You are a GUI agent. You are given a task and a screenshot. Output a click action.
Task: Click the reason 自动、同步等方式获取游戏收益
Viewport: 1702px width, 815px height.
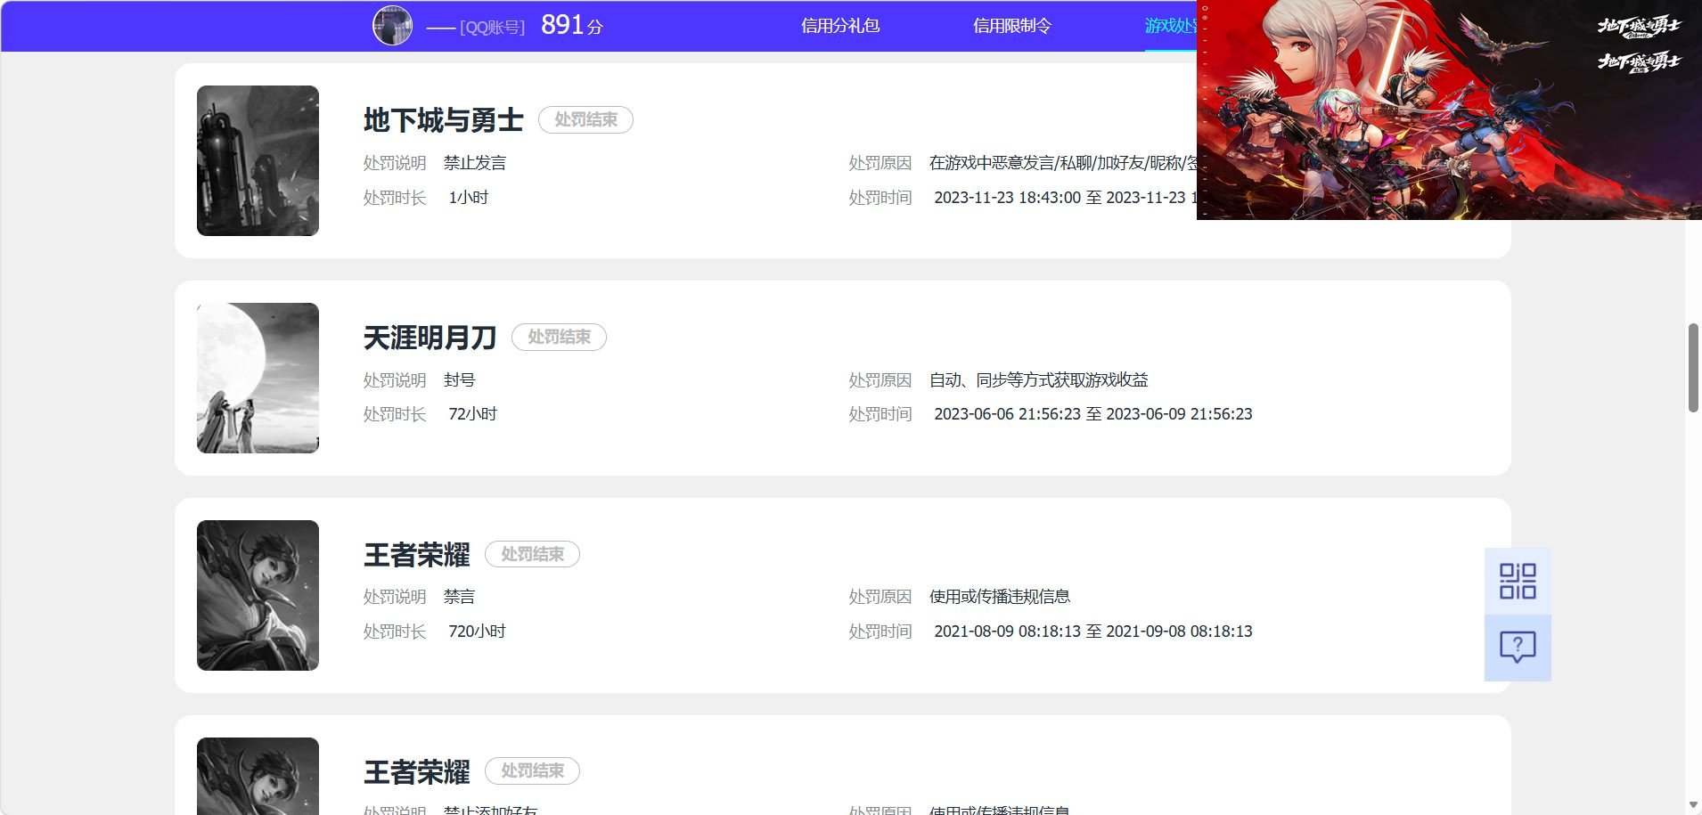click(x=1038, y=380)
